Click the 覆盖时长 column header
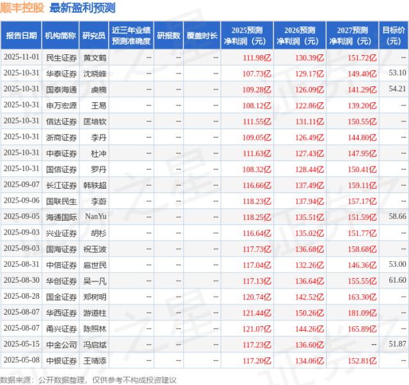 point(202,35)
